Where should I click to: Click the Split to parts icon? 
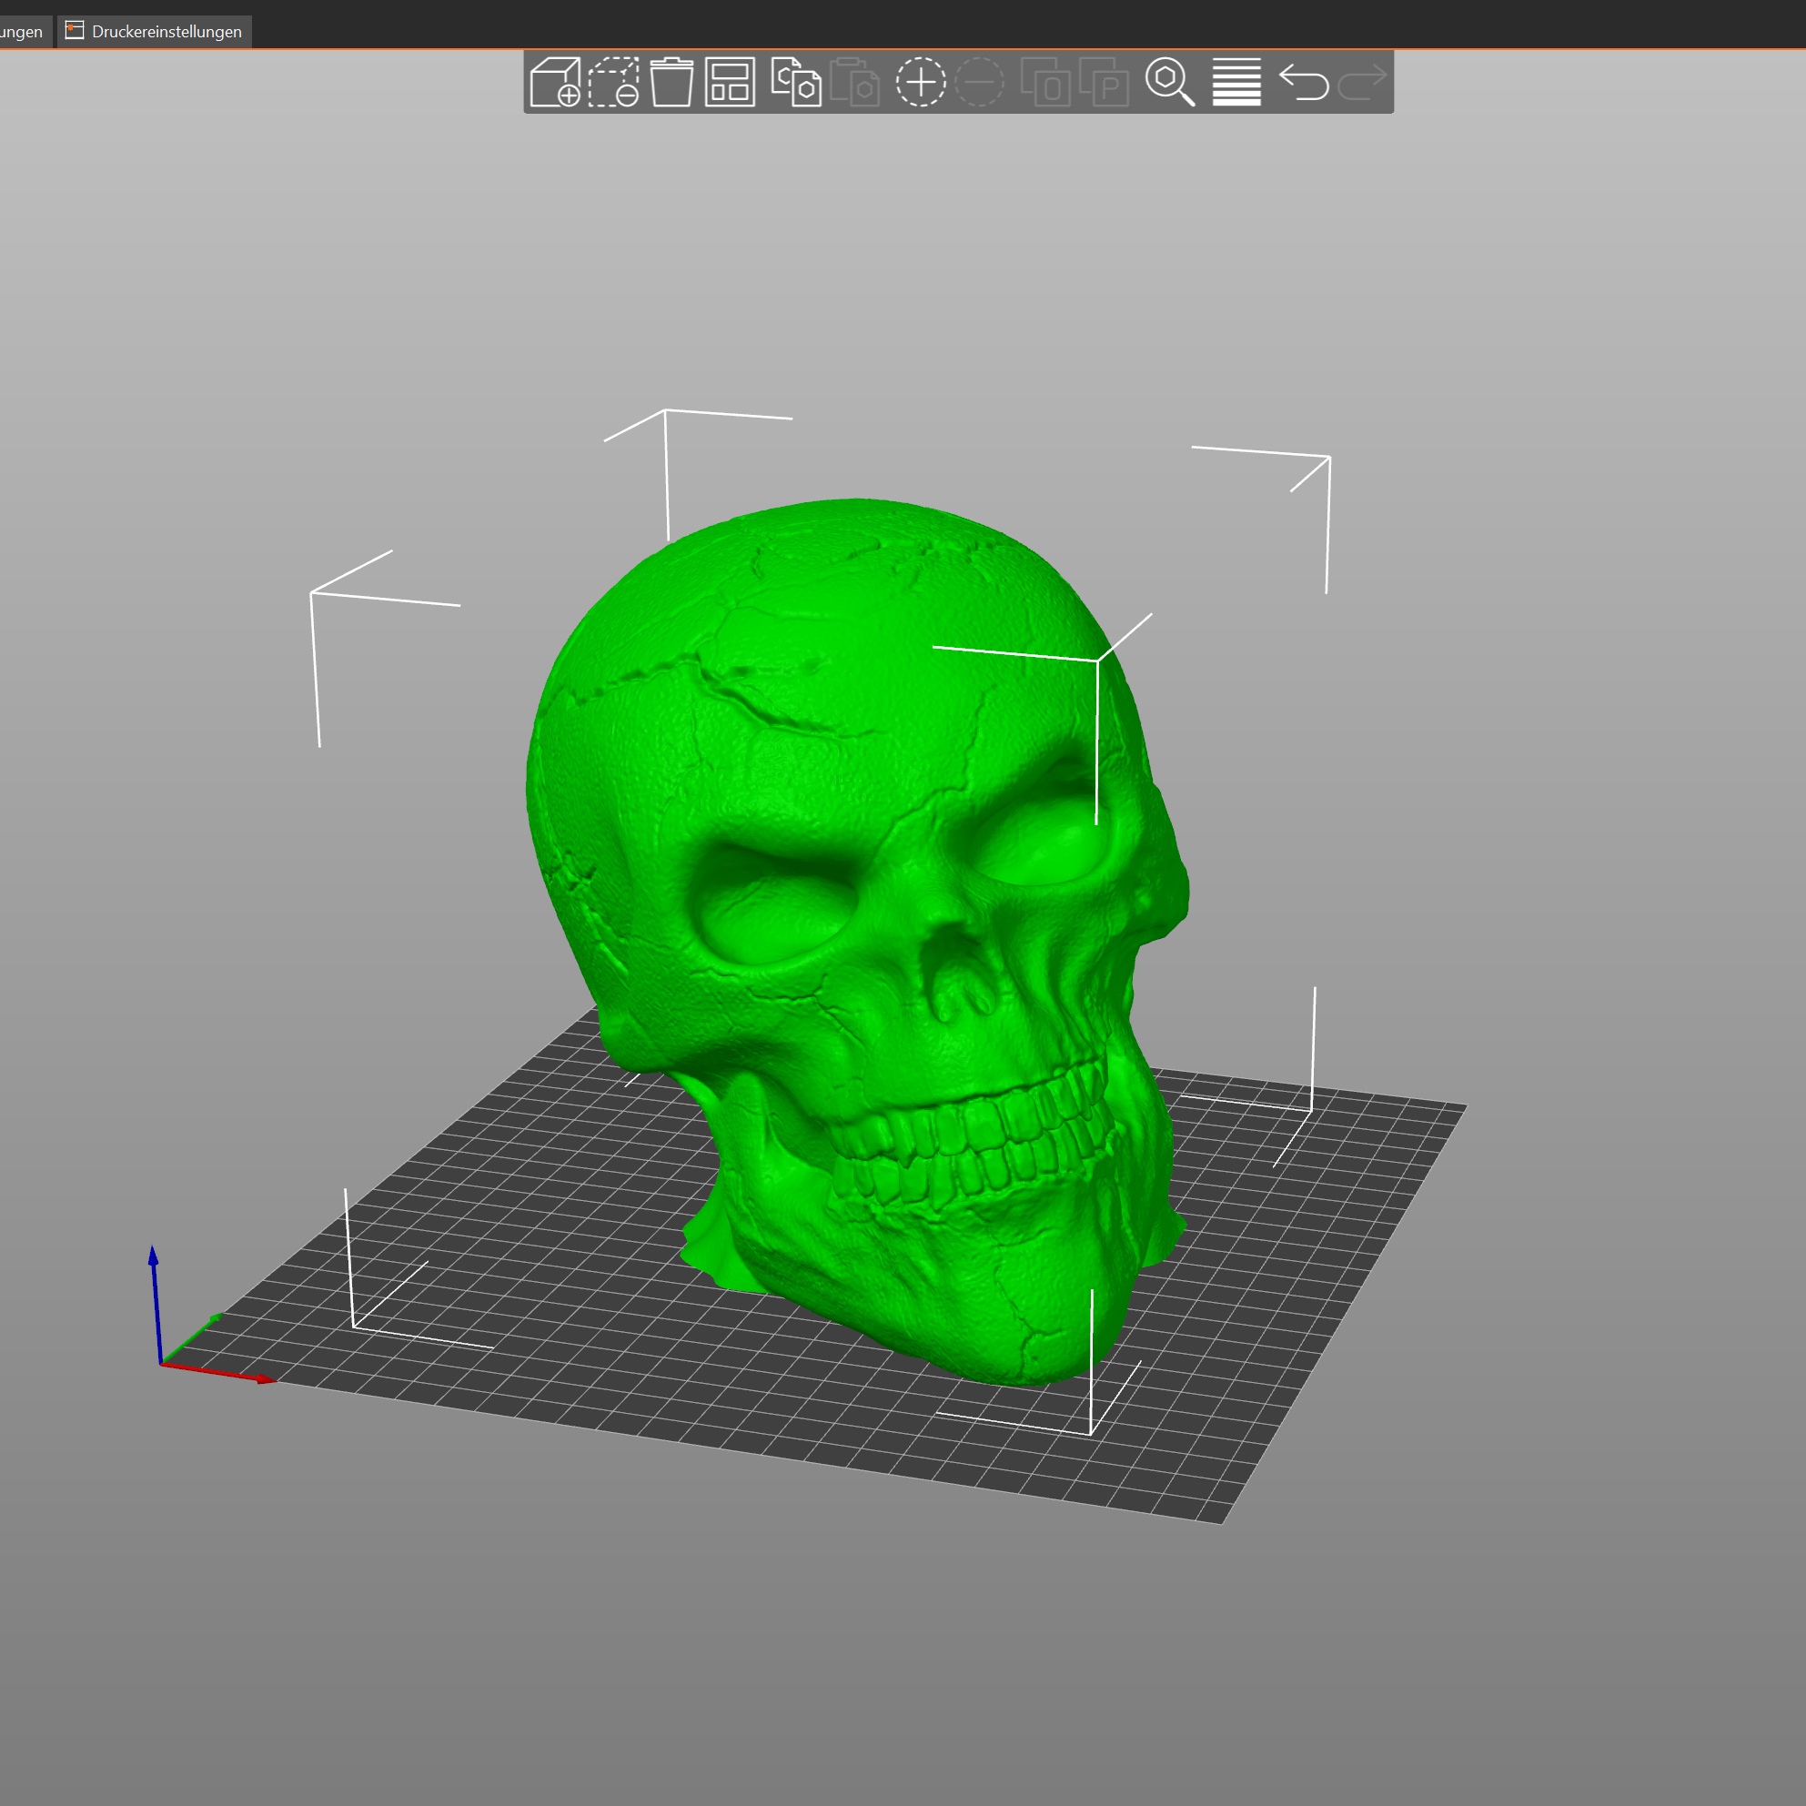point(1104,82)
